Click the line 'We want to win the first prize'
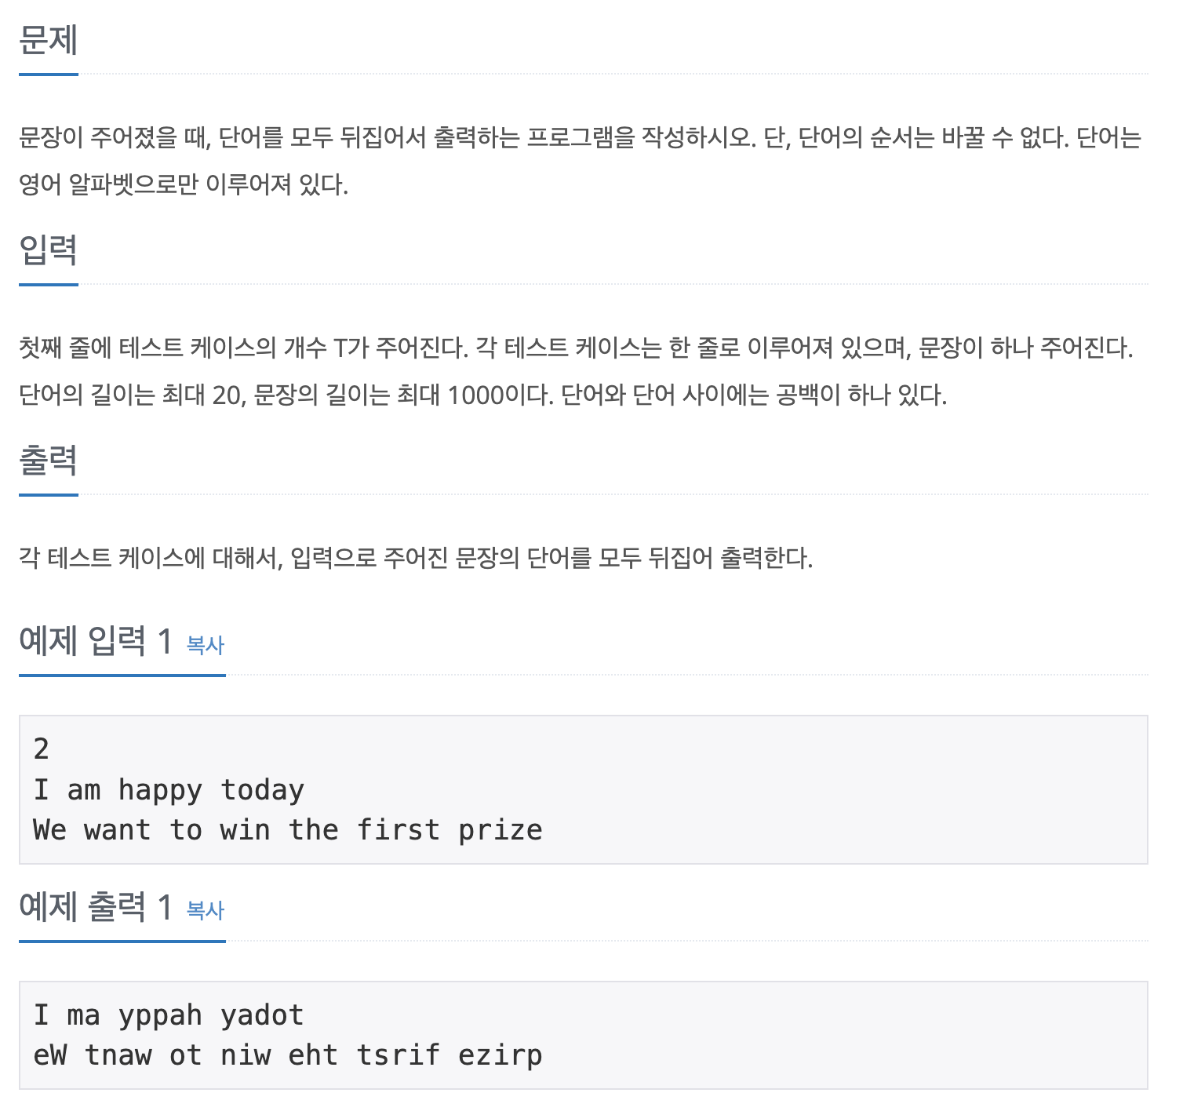 288,830
